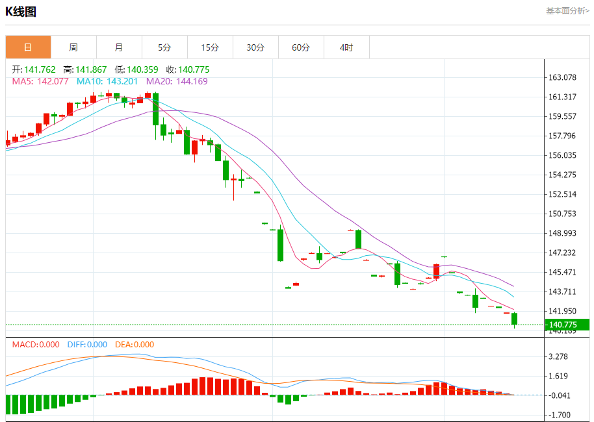This screenshot has width=594, height=422.
Task: Click the 开: 141.762 open value
Action: [34, 69]
